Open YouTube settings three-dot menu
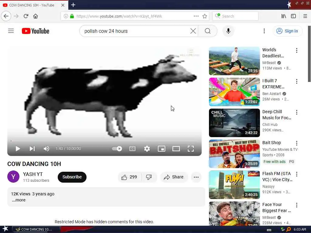The image size is (311, 233). point(264,31)
